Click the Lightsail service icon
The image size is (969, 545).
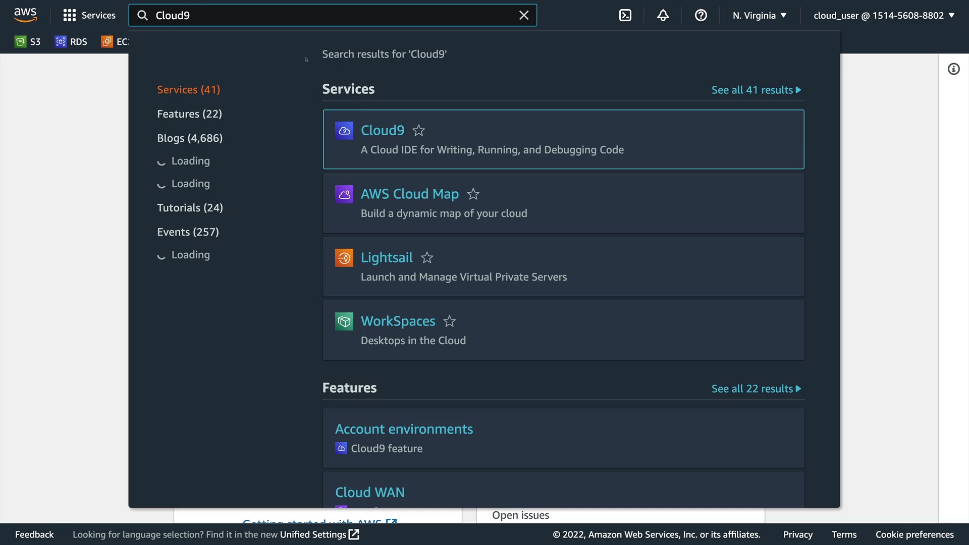(x=344, y=258)
